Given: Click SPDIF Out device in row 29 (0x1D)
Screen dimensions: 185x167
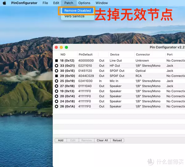Looking at the screenshot, I should pos(117,76).
